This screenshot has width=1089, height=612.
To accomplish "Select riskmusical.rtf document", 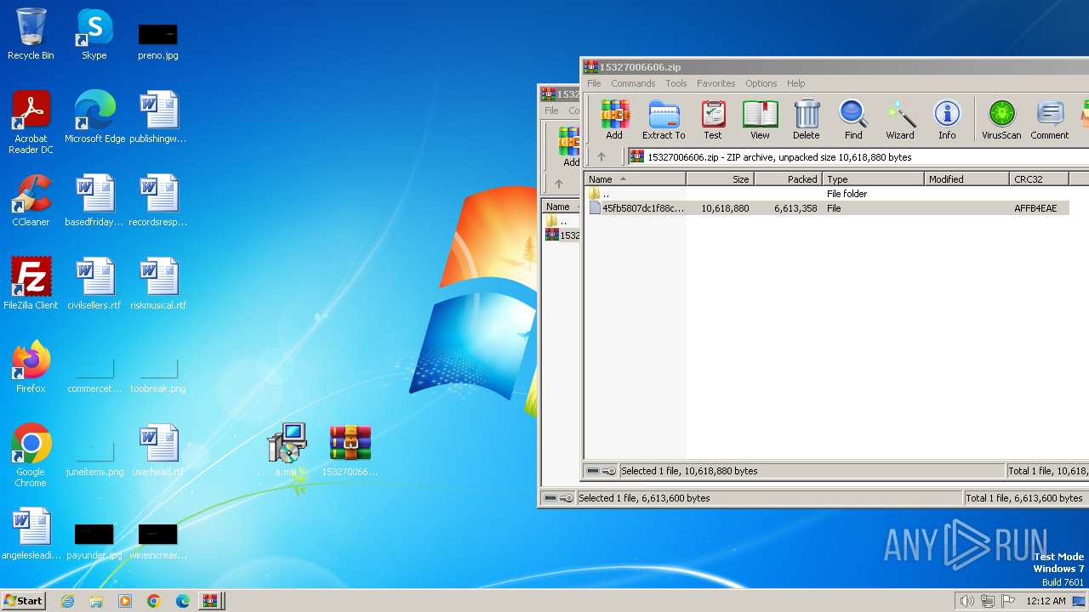I will pyautogui.click(x=158, y=284).
